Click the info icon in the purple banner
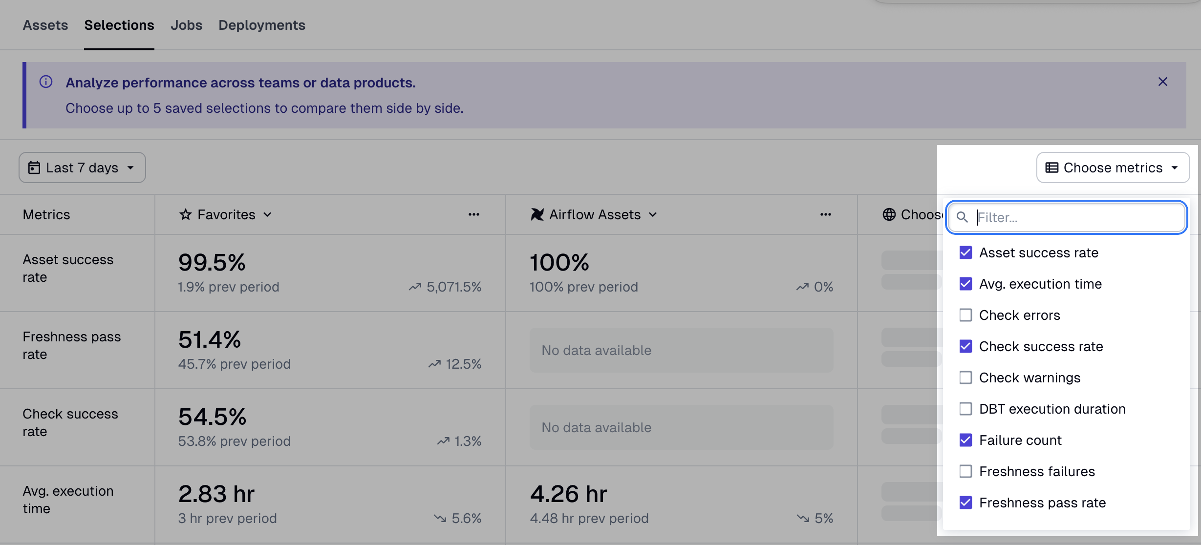This screenshot has width=1201, height=545. 45,82
